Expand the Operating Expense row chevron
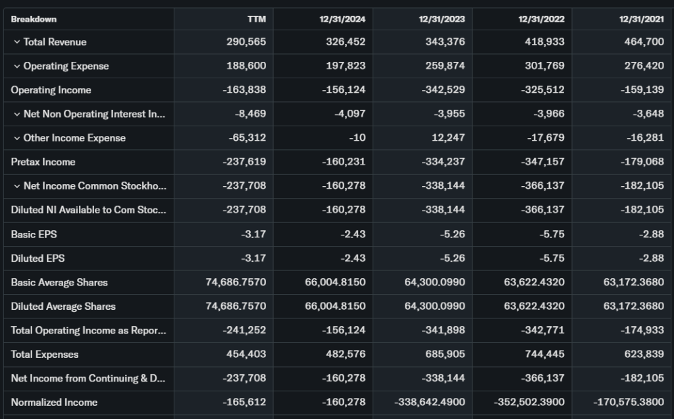This screenshot has width=674, height=419. click(x=16, y=66)
